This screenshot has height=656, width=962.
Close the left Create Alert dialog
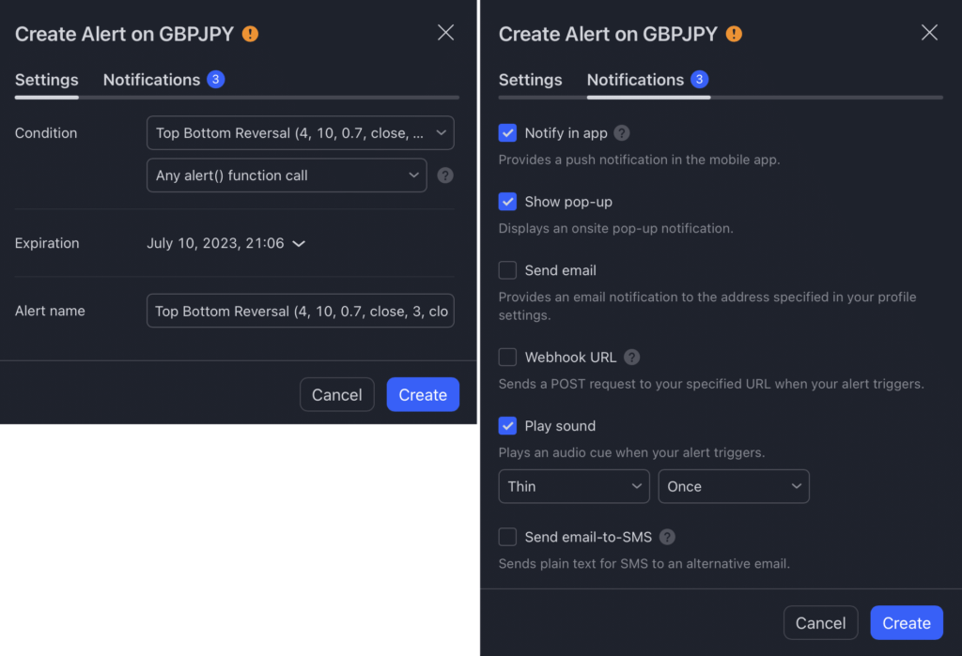click(x=446, y=33)
